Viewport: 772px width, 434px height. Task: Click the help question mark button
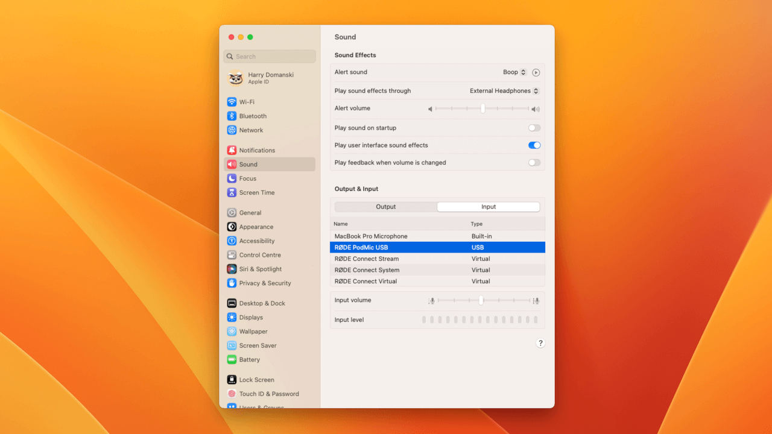[x=540, y=343]
